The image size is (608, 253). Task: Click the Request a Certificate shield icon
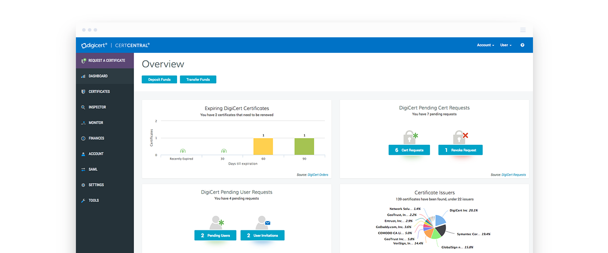coord(83,61)
